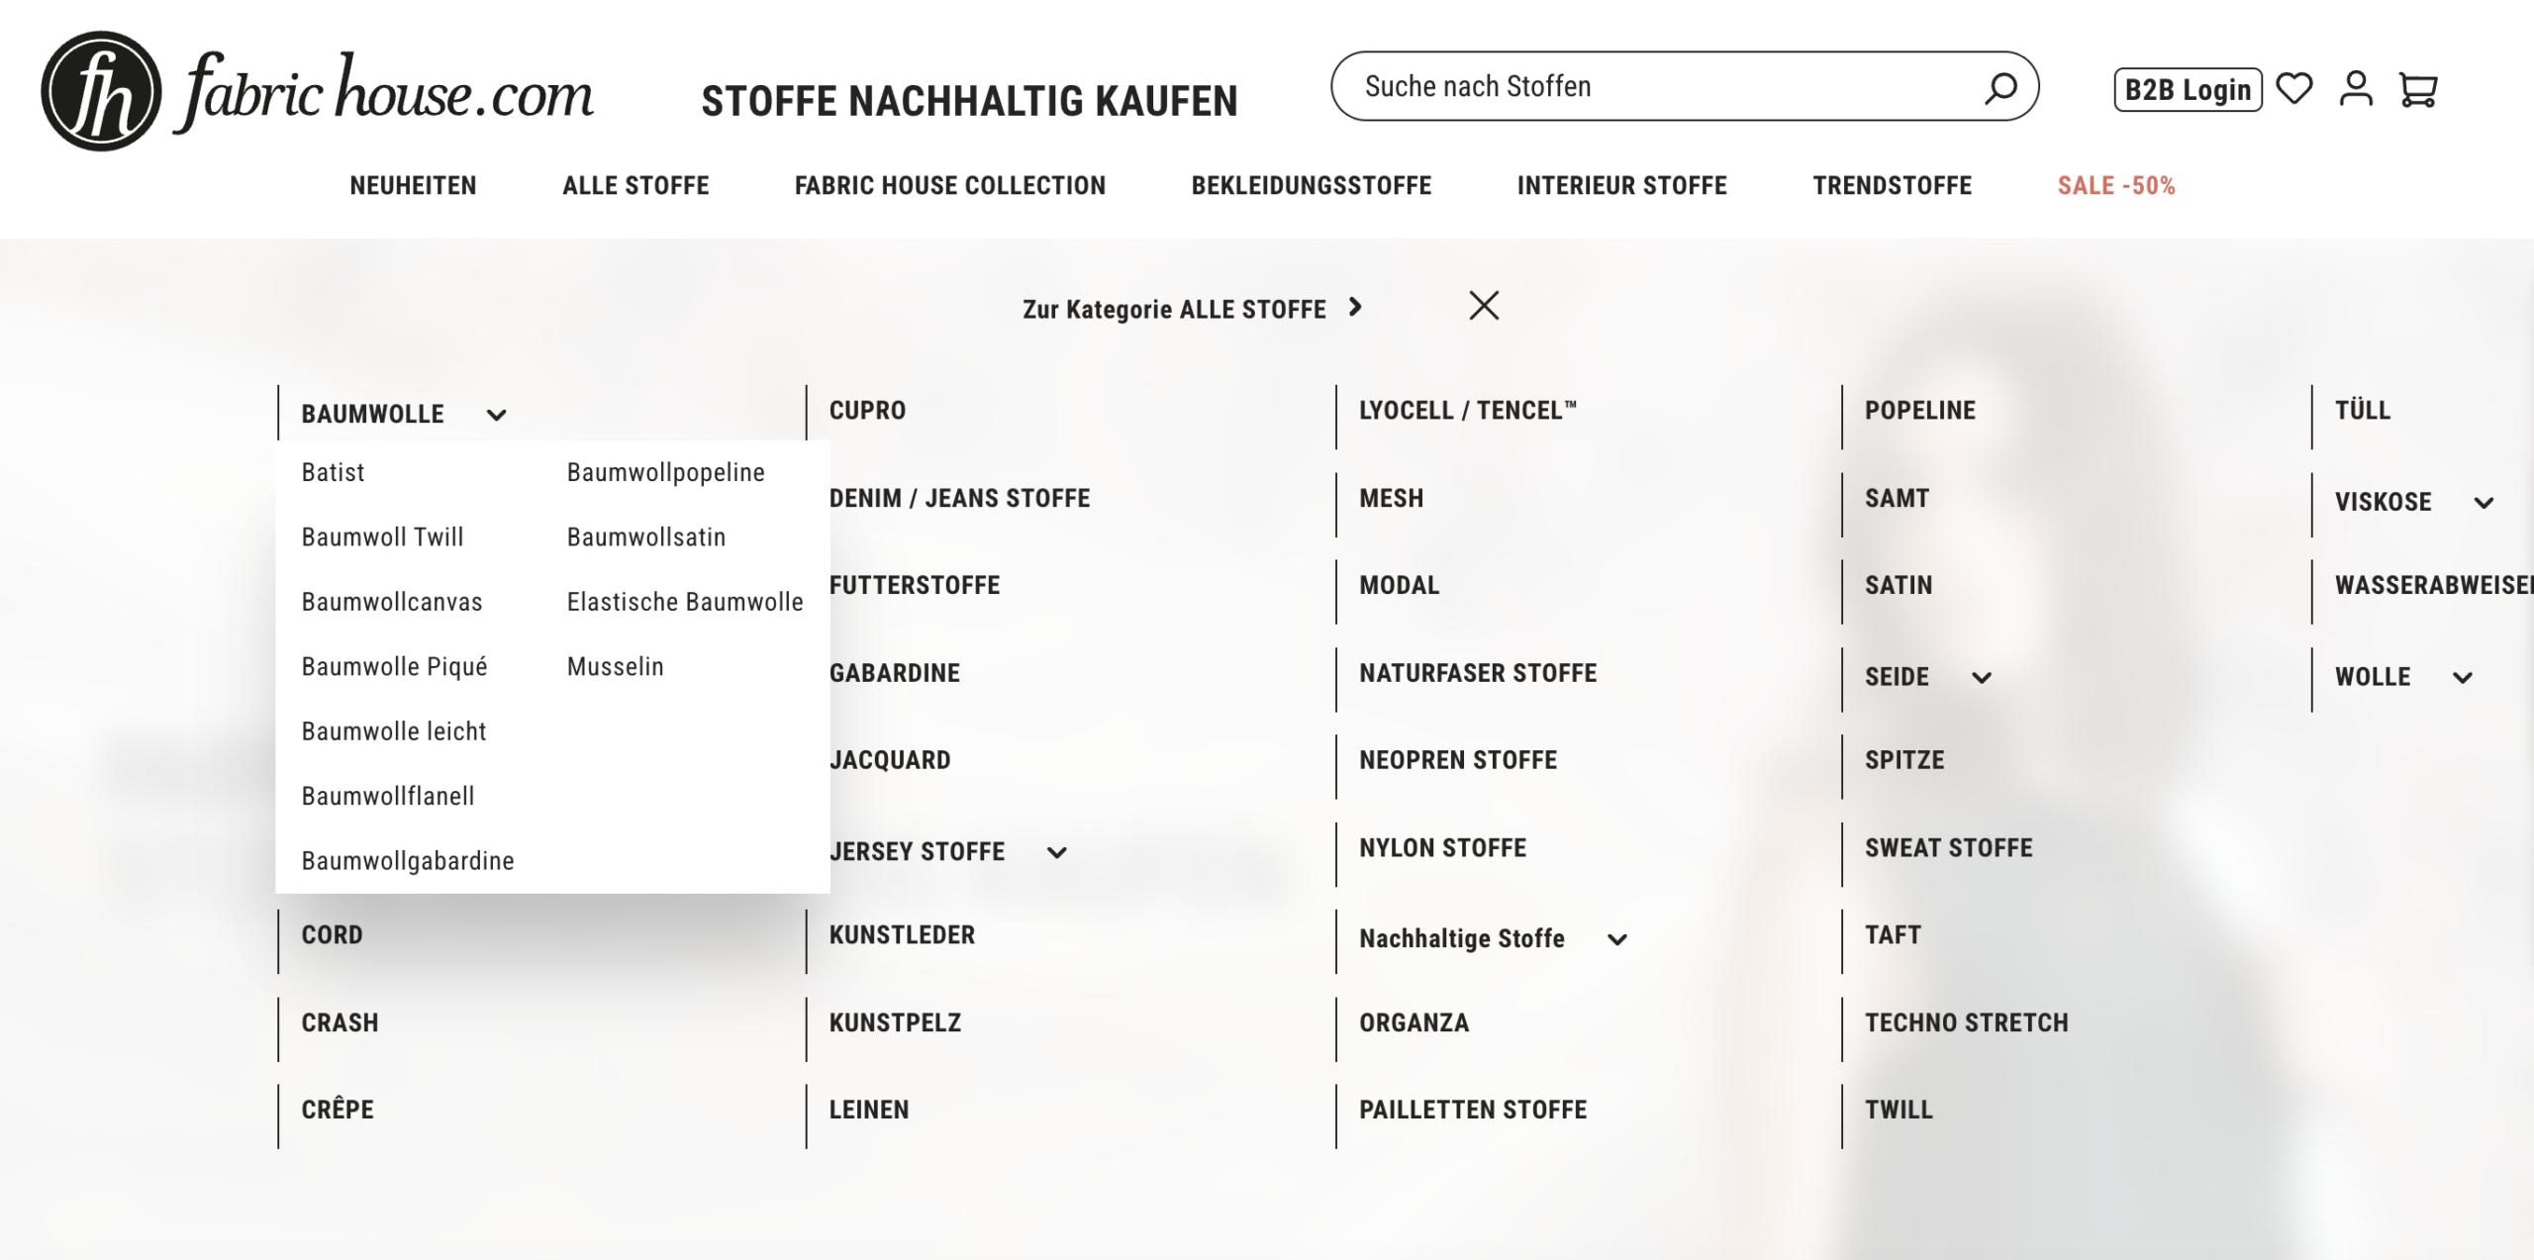Open the SPITZE category
2534x1260 pixels.
[x=1904, y=760]
